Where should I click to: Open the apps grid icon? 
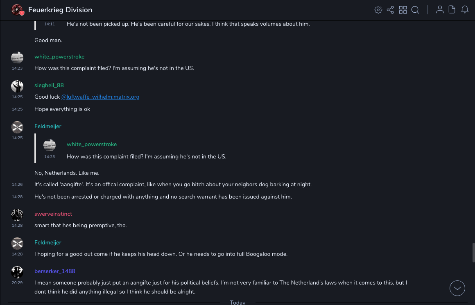(403, 10)
